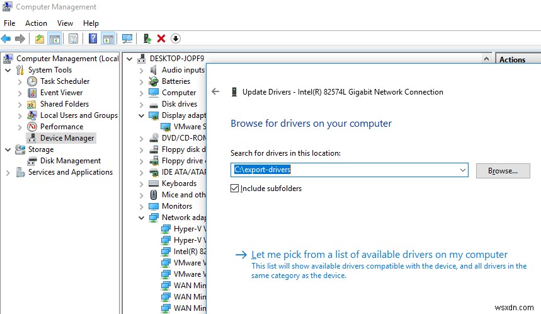Open the driver location dropdown arrow

click(463, 170)
